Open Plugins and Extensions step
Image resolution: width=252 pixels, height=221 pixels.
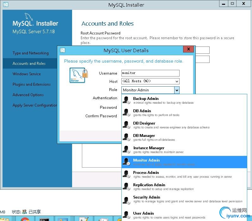tap(32, 84)
